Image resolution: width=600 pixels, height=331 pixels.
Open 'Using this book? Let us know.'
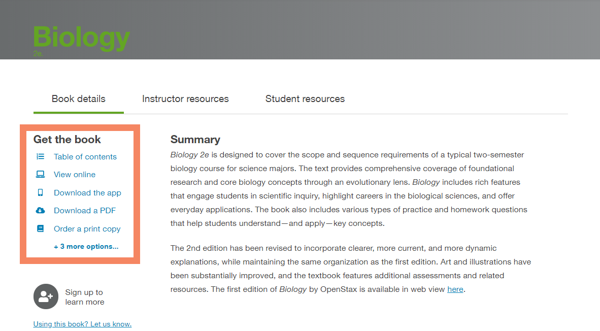pyautogui.click(x=82, y=324)
